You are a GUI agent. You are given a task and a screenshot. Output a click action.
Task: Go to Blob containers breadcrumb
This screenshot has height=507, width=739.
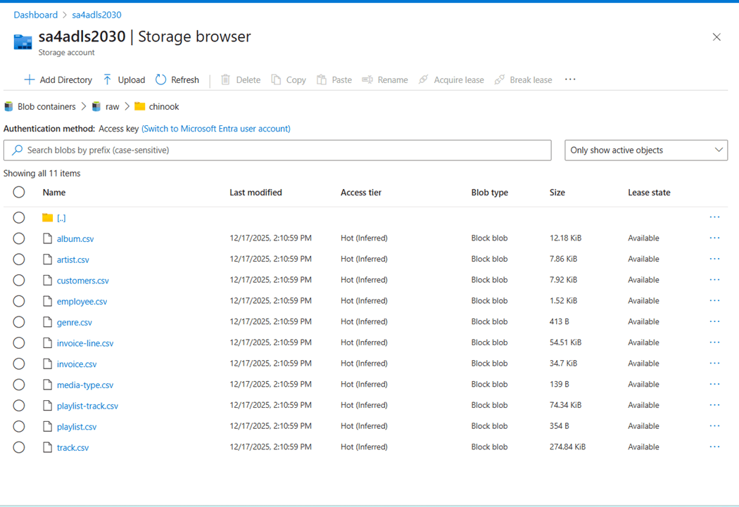(x=46, y=107)
